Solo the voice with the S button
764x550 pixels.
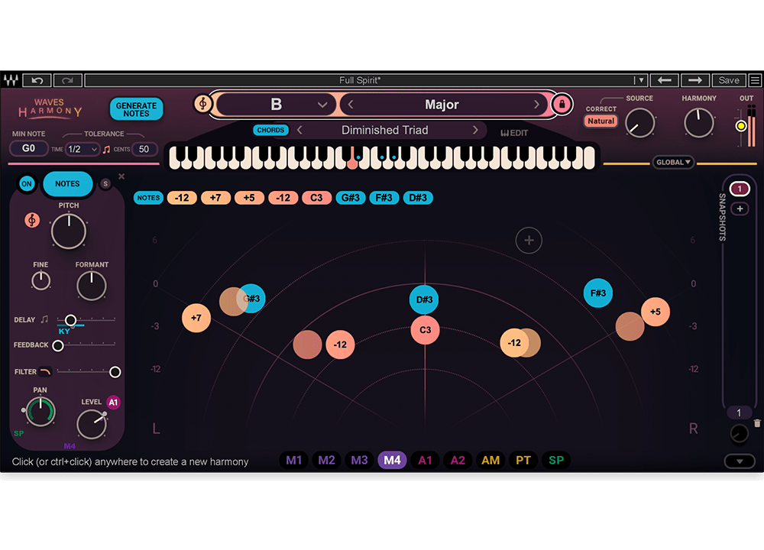[105, 183]
